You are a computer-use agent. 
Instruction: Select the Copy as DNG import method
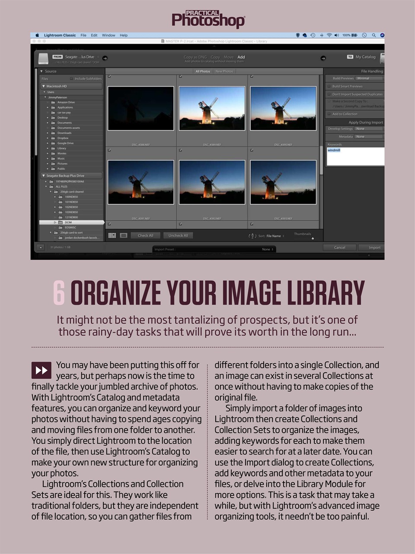(x=195, y=57)
